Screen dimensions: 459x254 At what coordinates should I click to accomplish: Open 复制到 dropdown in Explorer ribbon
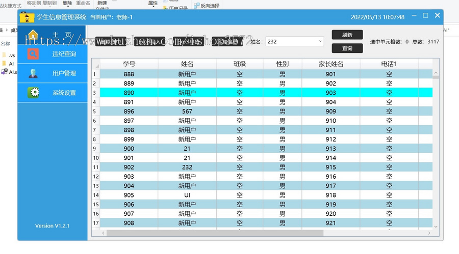tap(49, 3)
